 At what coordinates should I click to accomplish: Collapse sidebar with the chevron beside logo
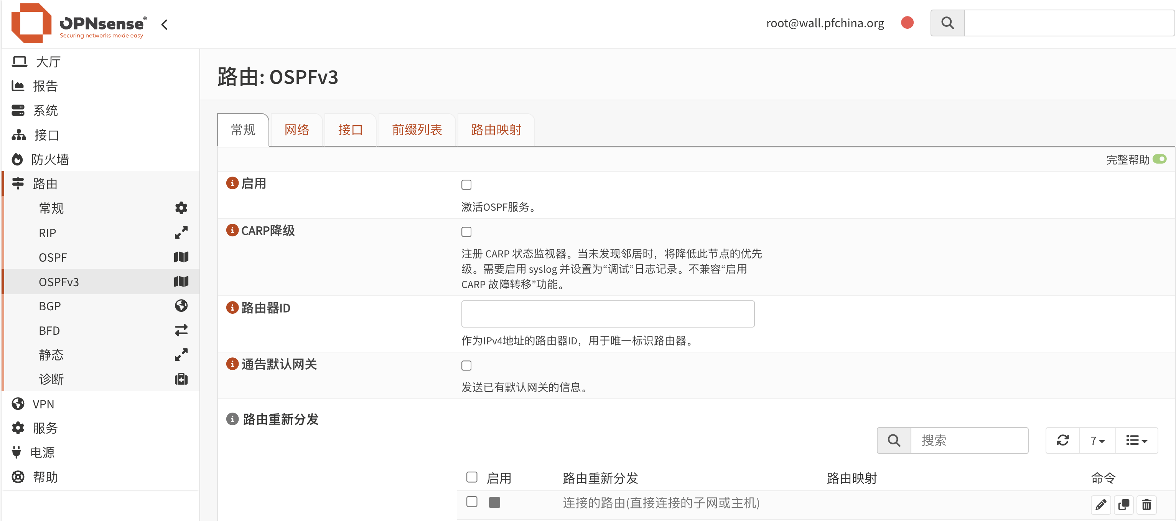coord(164,25)
